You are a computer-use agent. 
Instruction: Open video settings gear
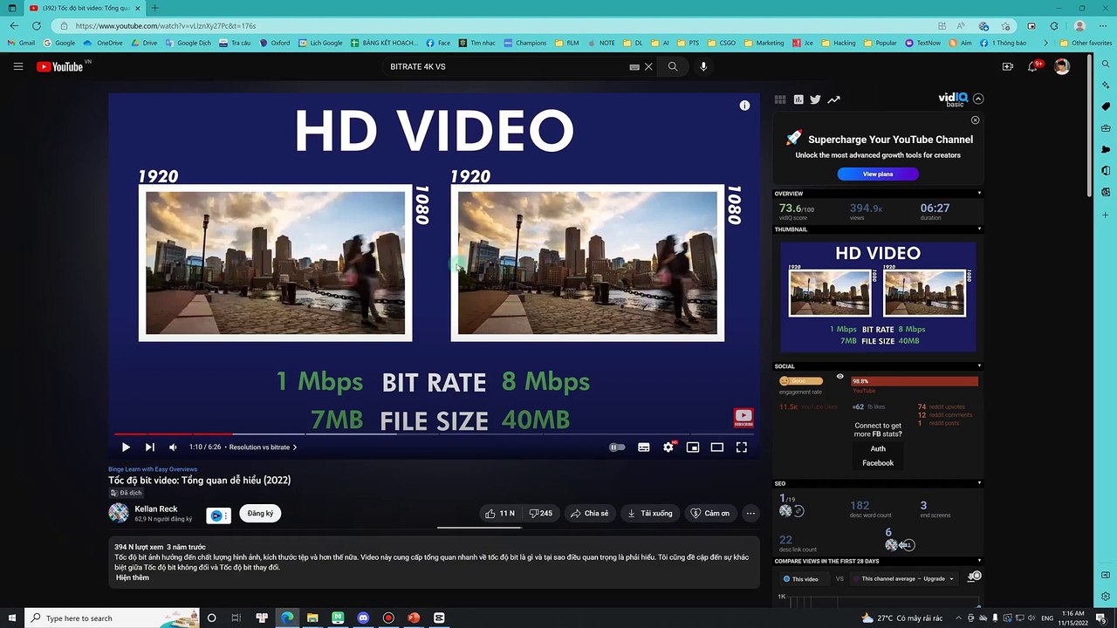point(668,447)
